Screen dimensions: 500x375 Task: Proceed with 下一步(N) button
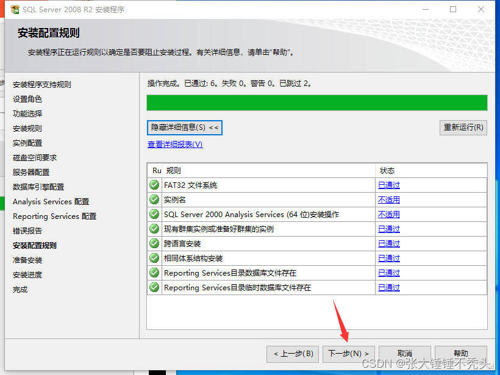click(349, 354)
